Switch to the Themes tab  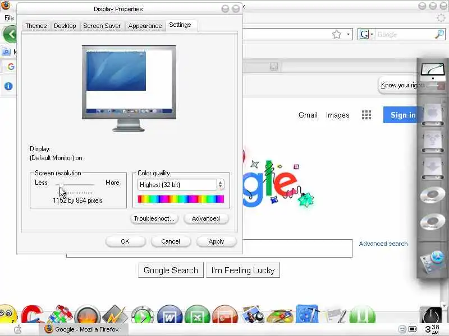click(x=36, y=26)
